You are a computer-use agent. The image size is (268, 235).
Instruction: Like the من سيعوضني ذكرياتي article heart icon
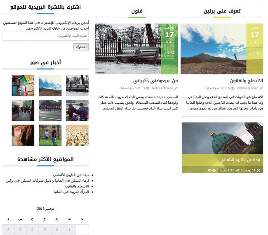[137, 88]
